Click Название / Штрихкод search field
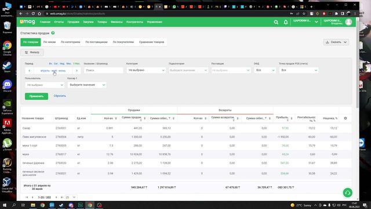 [x=103, y=70]
